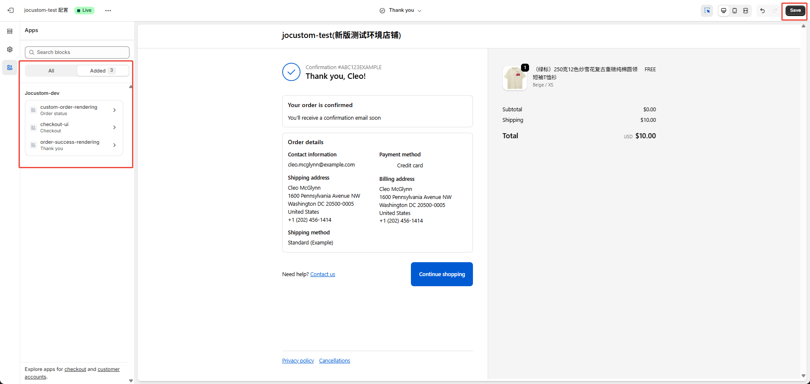Open the three-dot more actions menu
Viewport: 810px width, 384px height.
coord(108,11)
